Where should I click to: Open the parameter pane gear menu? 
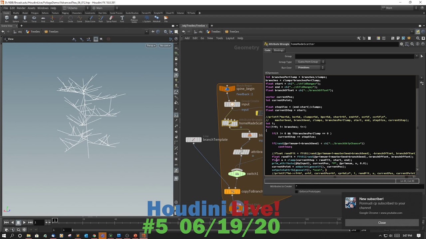point(402,44)
